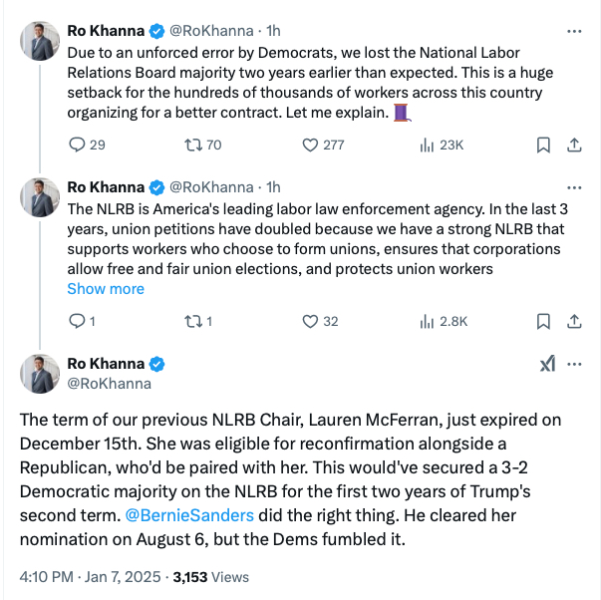Reply to the second tweet with 1 reply
Viewport: 601px width, 600px height.
77,321
